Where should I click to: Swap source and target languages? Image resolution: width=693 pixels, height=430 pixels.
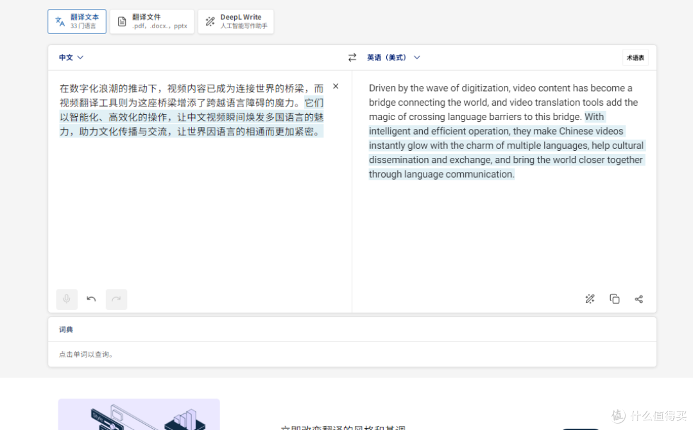click(x=352, y=58)
